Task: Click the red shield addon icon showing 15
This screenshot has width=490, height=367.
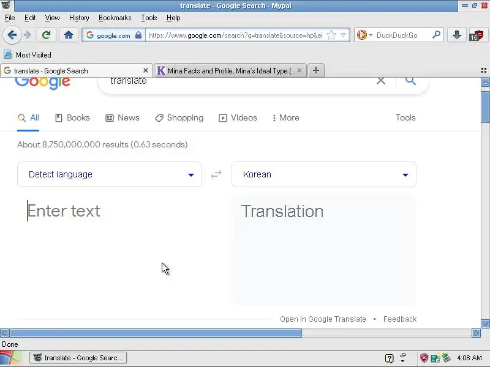Action: coord(477,35)
